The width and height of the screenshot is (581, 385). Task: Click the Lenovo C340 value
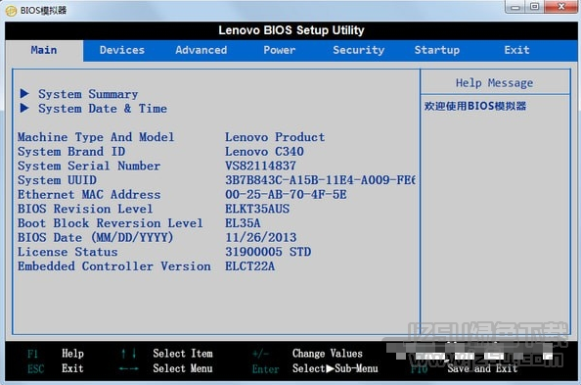pyautogui.click(x=264, y=152)
